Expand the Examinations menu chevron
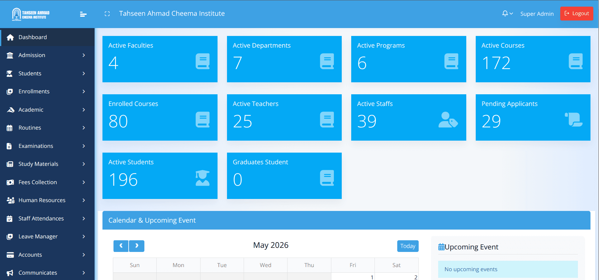599x280 pixels. click(x=84, y=146)
